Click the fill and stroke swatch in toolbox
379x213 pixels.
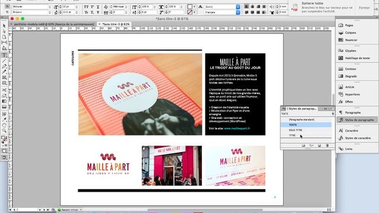coord(4,138)
